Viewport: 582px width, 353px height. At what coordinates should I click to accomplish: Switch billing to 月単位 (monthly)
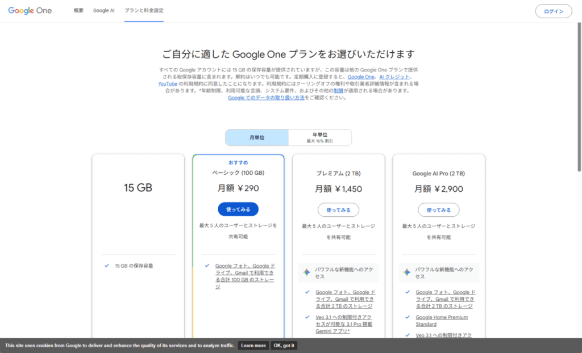(257, 137)
